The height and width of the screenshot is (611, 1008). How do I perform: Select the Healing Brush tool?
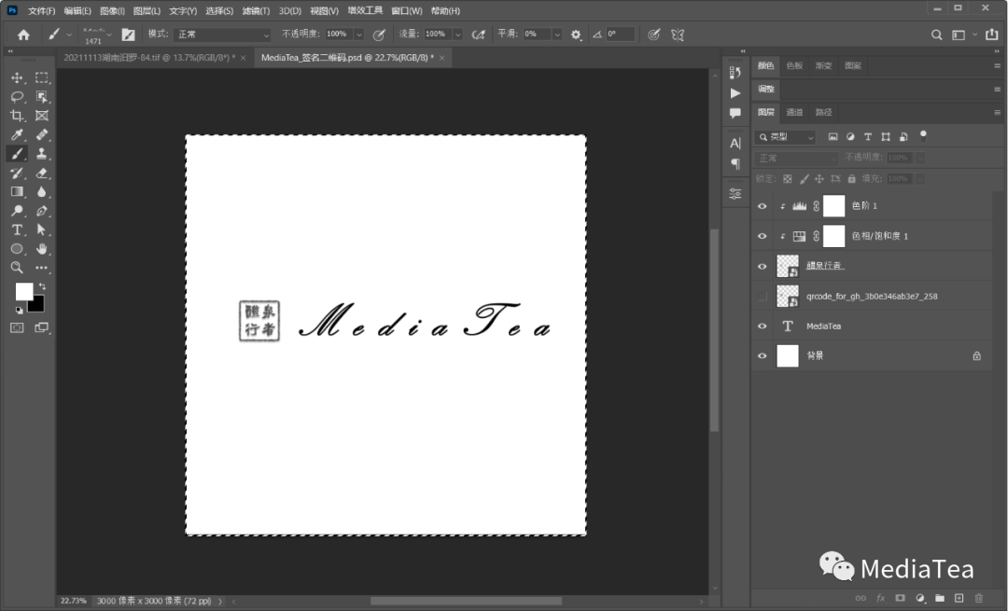[x=42, y=135]
